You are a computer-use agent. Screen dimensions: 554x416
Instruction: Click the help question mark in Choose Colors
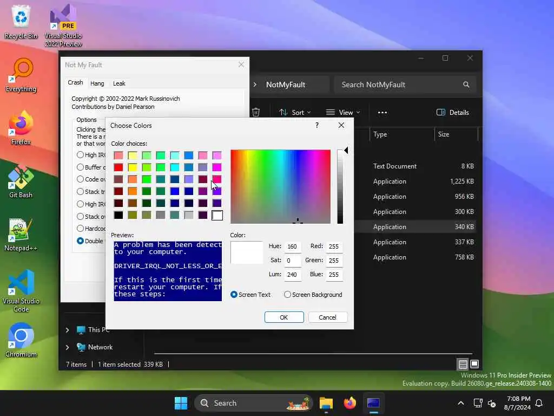point(317,125)
